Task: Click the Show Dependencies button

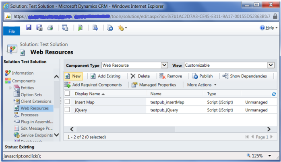Action: point(244,76)
